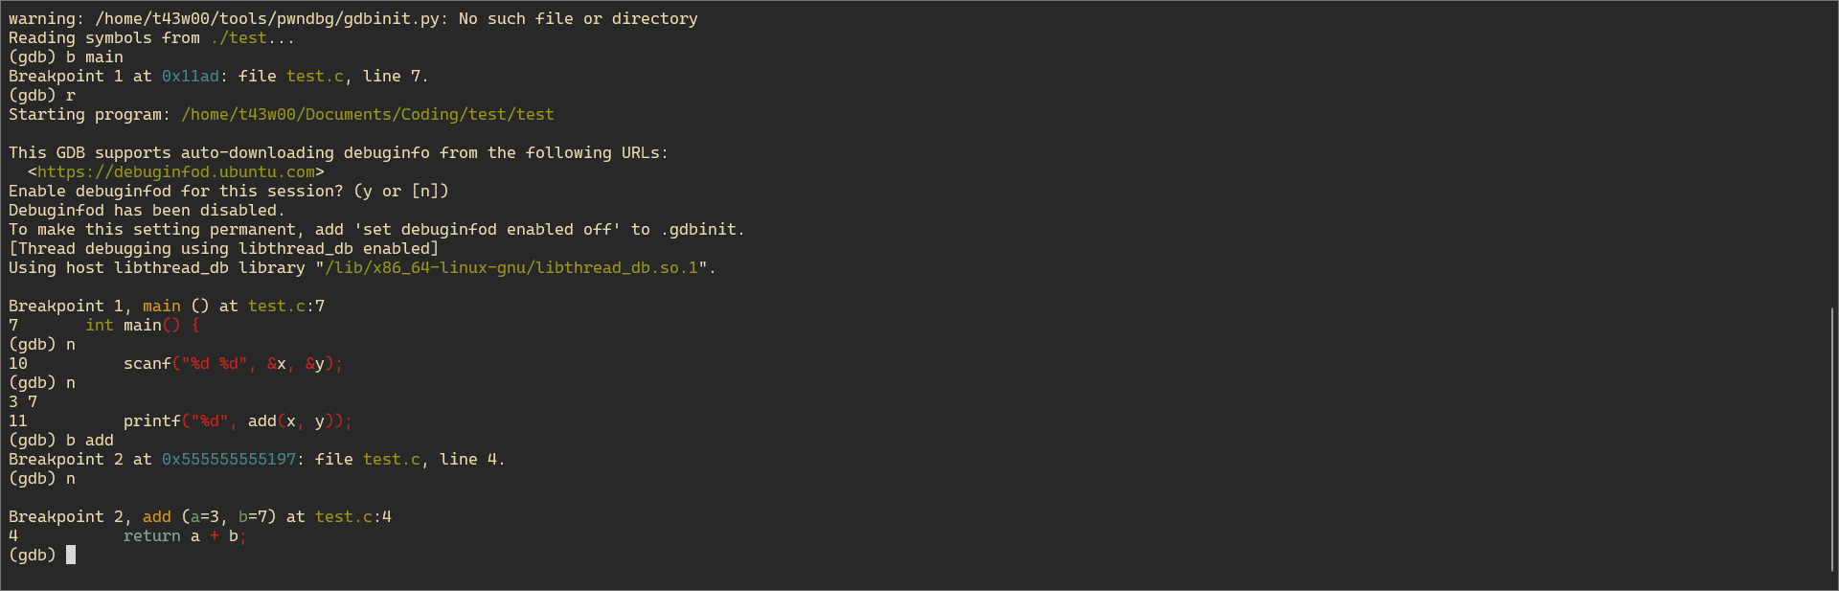
Task: Click the 'b add' command text
Action: (x=90, y=441)
